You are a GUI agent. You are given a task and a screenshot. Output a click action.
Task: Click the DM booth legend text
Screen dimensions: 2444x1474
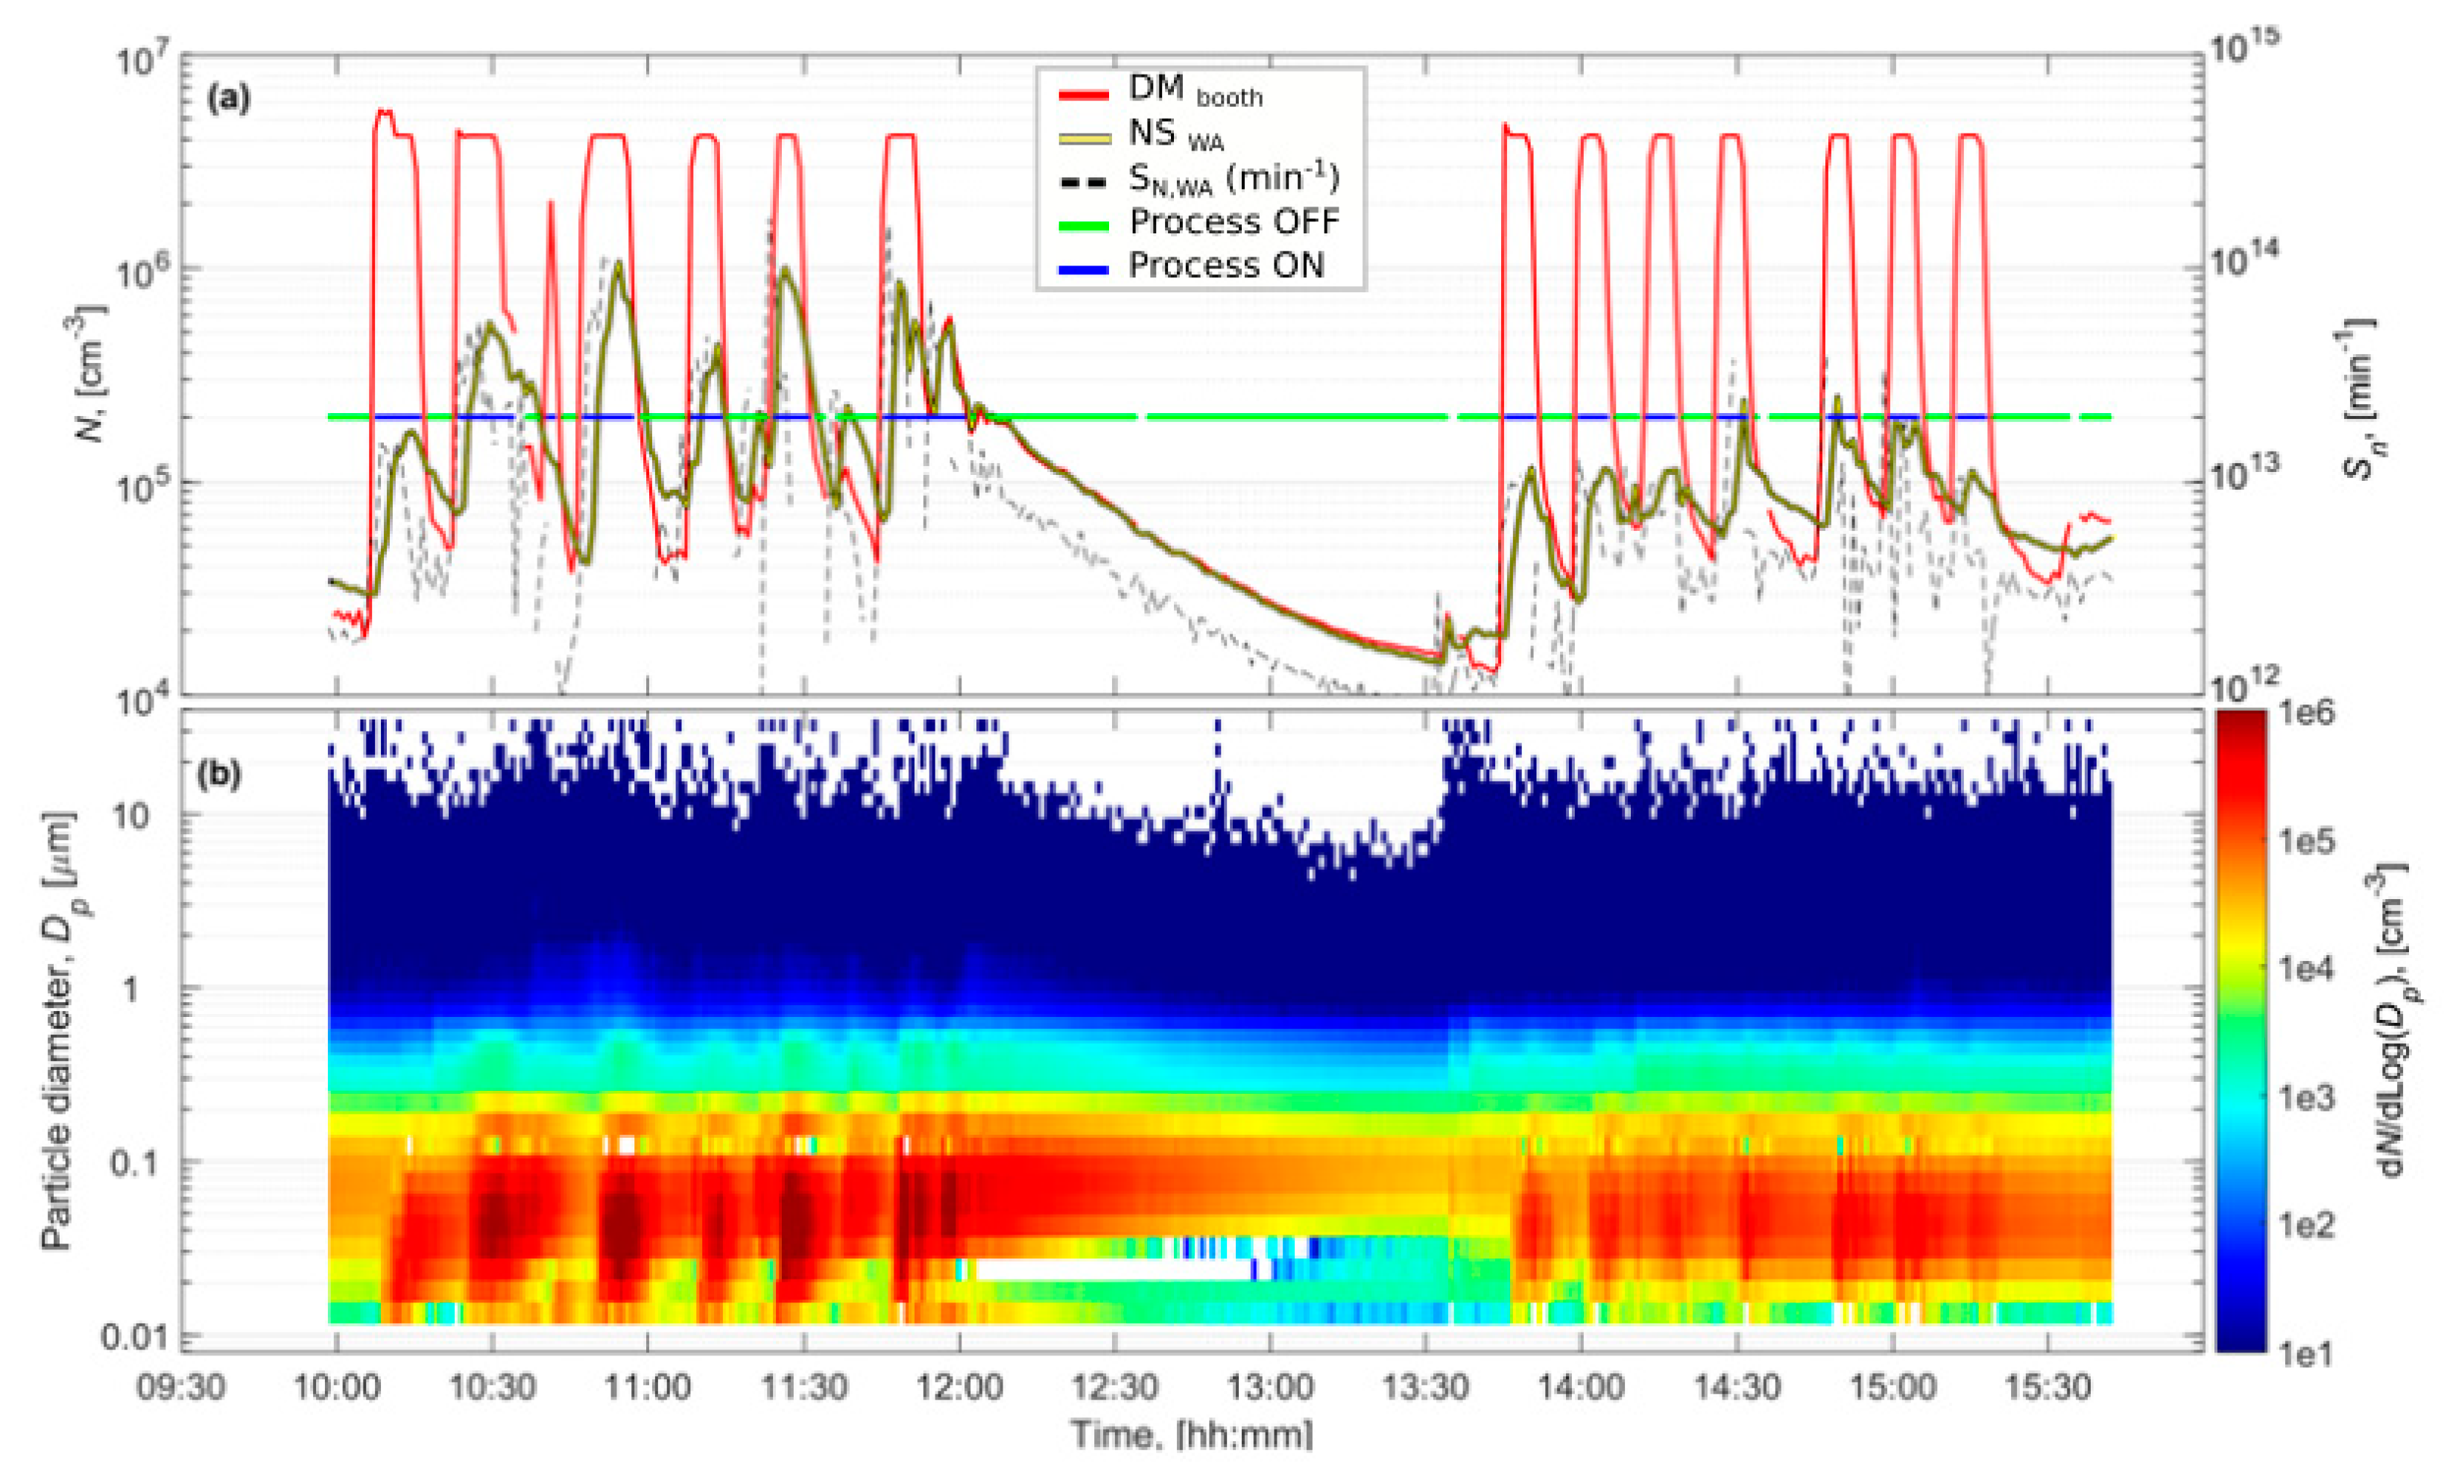click(x=1196, y=91)
